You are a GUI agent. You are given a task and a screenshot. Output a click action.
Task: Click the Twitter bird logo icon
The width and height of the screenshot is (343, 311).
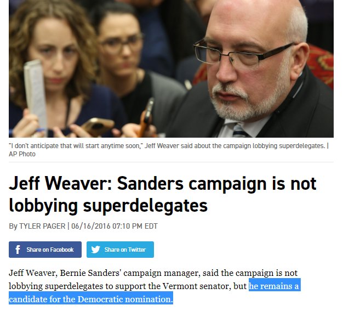95,250
